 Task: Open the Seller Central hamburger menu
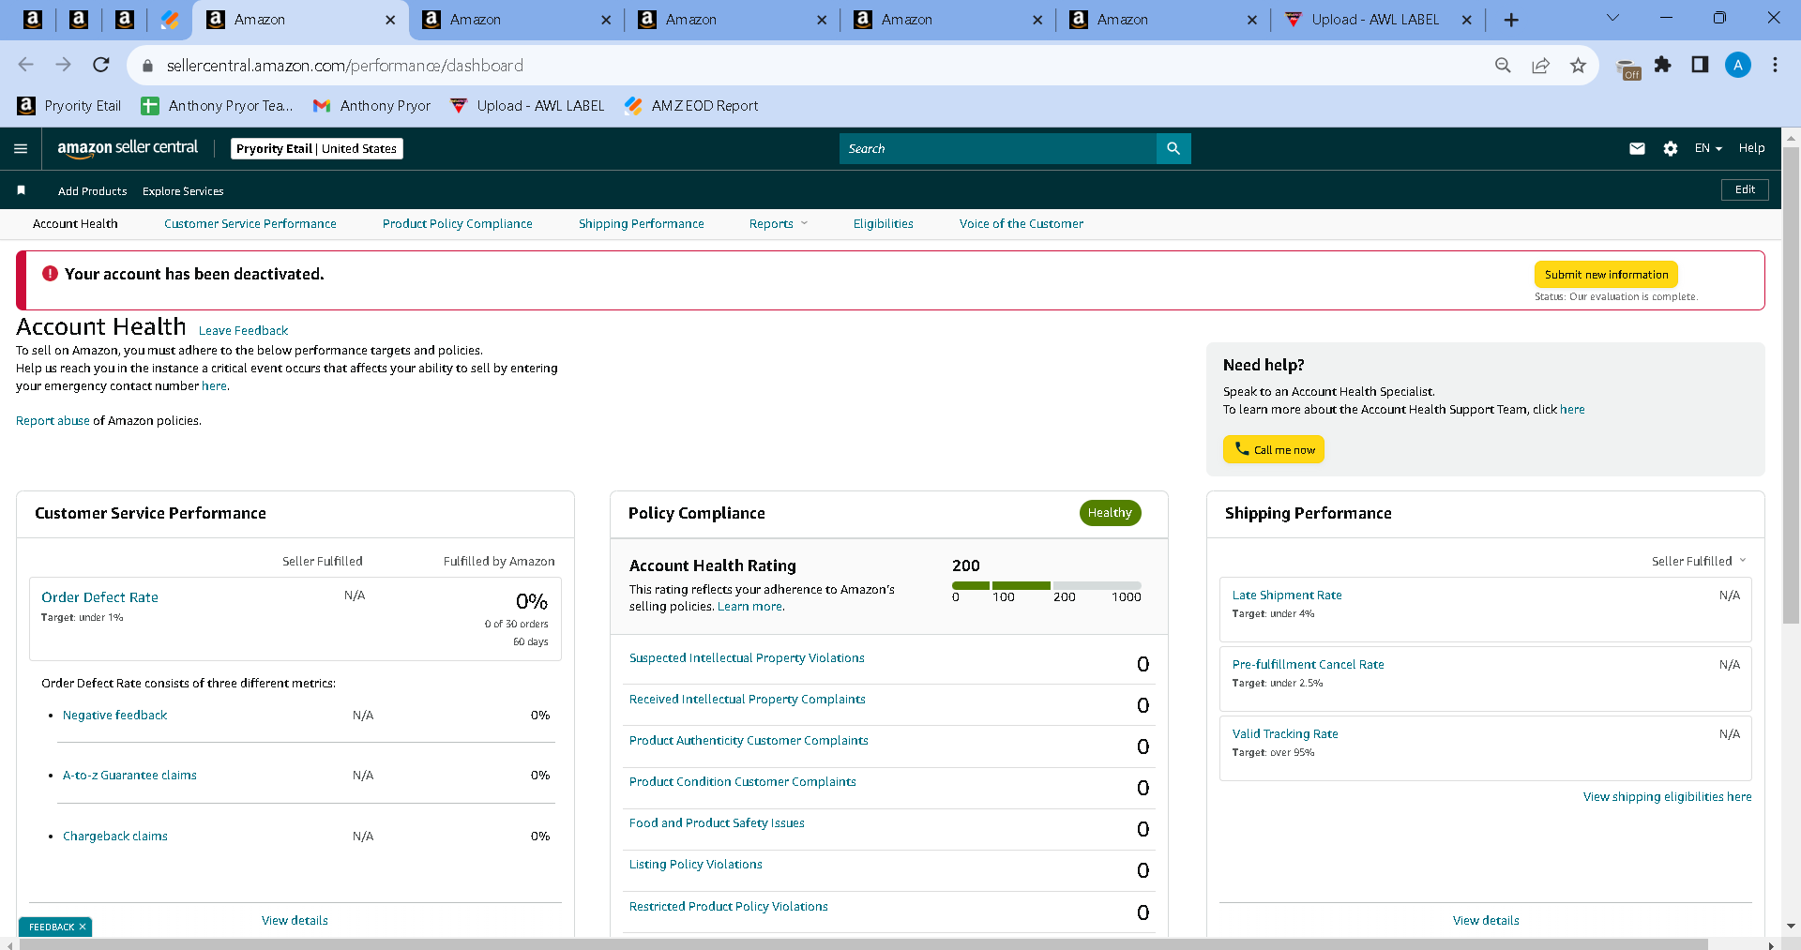coord(21,148)
